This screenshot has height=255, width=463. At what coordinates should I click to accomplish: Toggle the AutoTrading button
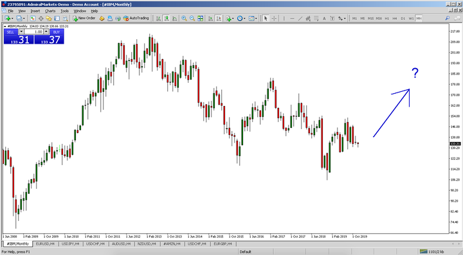[x=136, y=18]
